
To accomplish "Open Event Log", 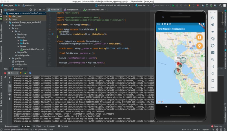I will pos(217,126).
